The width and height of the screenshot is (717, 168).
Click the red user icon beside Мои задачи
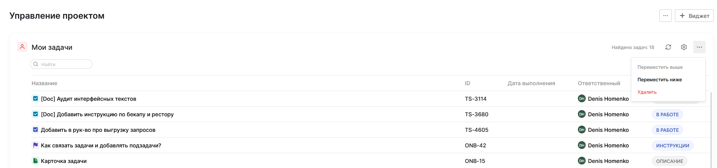22,47
